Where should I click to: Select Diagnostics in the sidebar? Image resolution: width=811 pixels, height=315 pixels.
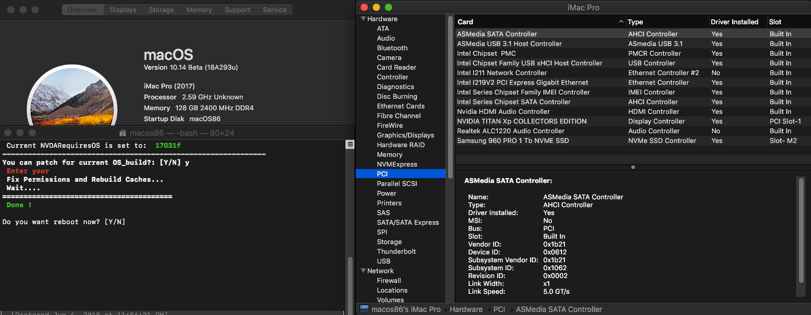[x=395, y=87]
